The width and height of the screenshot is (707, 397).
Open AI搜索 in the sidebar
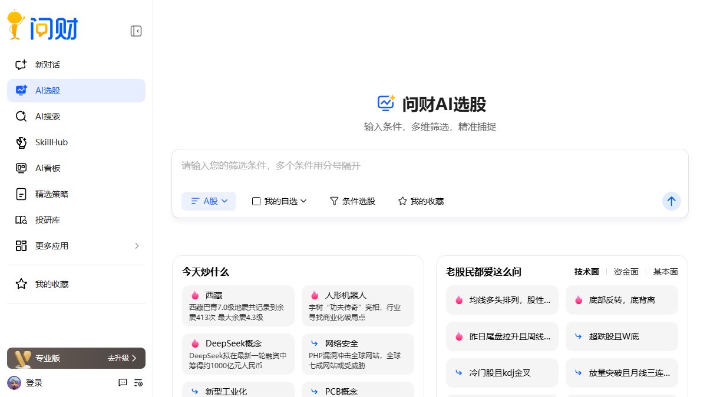76,116
